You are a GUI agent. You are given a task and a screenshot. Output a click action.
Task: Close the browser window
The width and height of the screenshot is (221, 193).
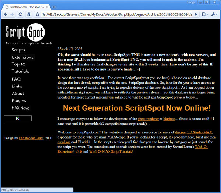coord(214,2)
